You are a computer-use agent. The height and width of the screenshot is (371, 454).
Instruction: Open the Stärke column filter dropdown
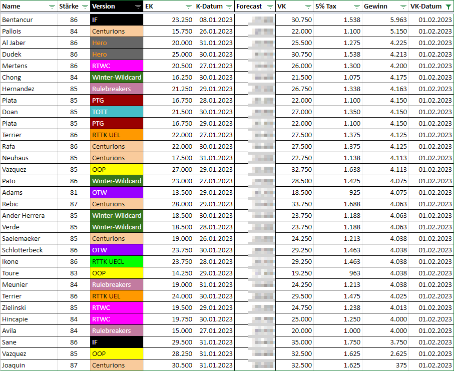85,7
